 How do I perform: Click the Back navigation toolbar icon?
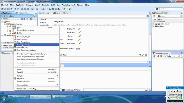(x=32, y=9)
